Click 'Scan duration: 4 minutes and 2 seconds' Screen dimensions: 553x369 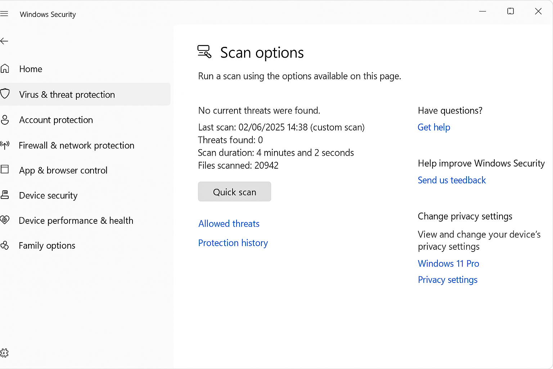coord(276,153)
